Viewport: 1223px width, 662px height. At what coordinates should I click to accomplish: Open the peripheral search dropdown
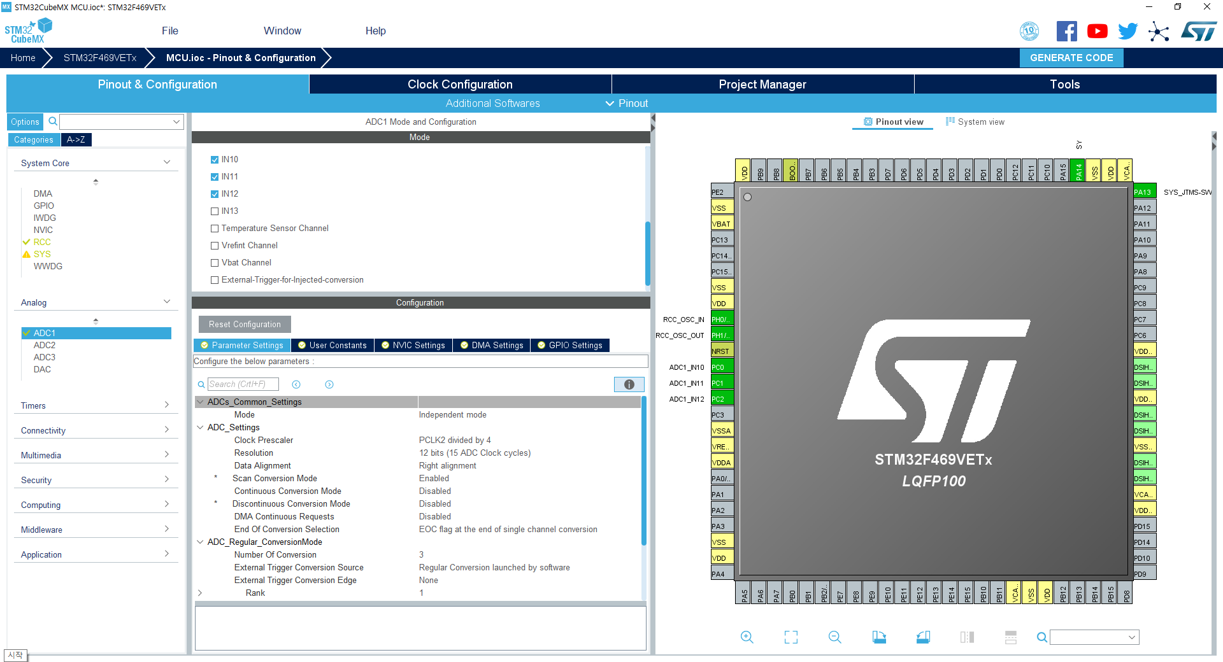pyautogui.click(x=176, y=122)
